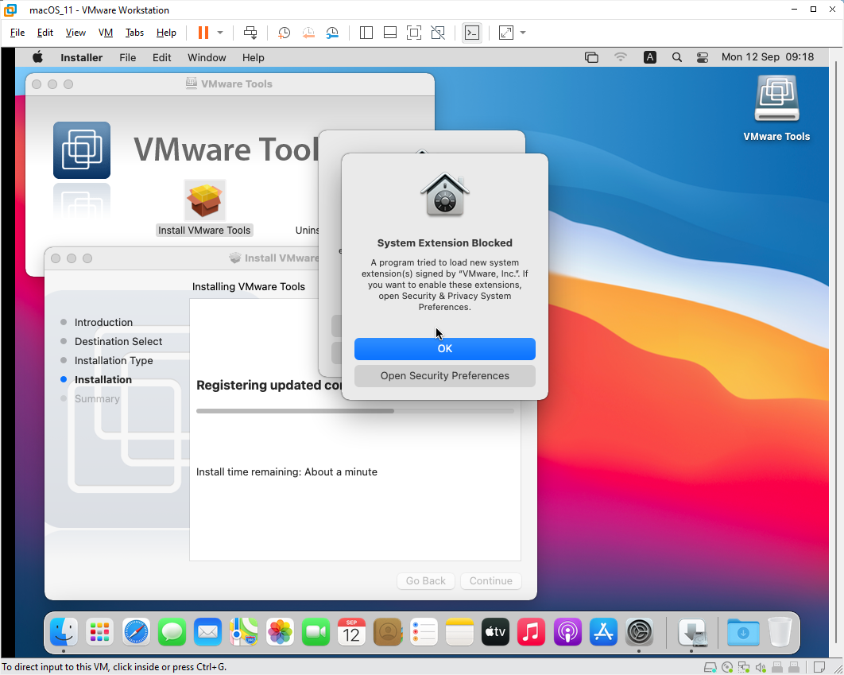
Task: Open System Preferences gear in Dock
Action: [640, 632]
